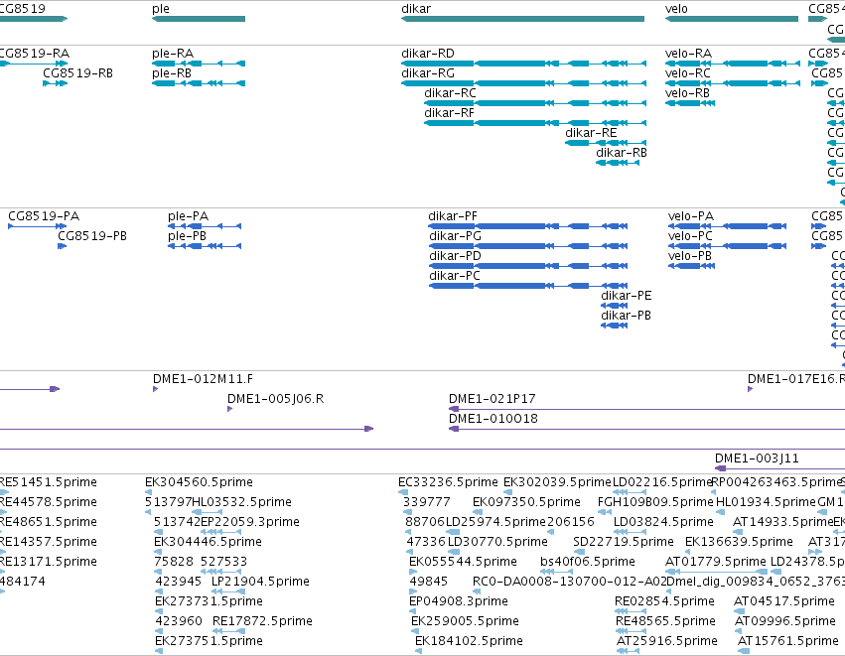The height and width of the screenshot is (656, 845).
Task: Select the dikar-PG protein label
Action: click(455, 236)
